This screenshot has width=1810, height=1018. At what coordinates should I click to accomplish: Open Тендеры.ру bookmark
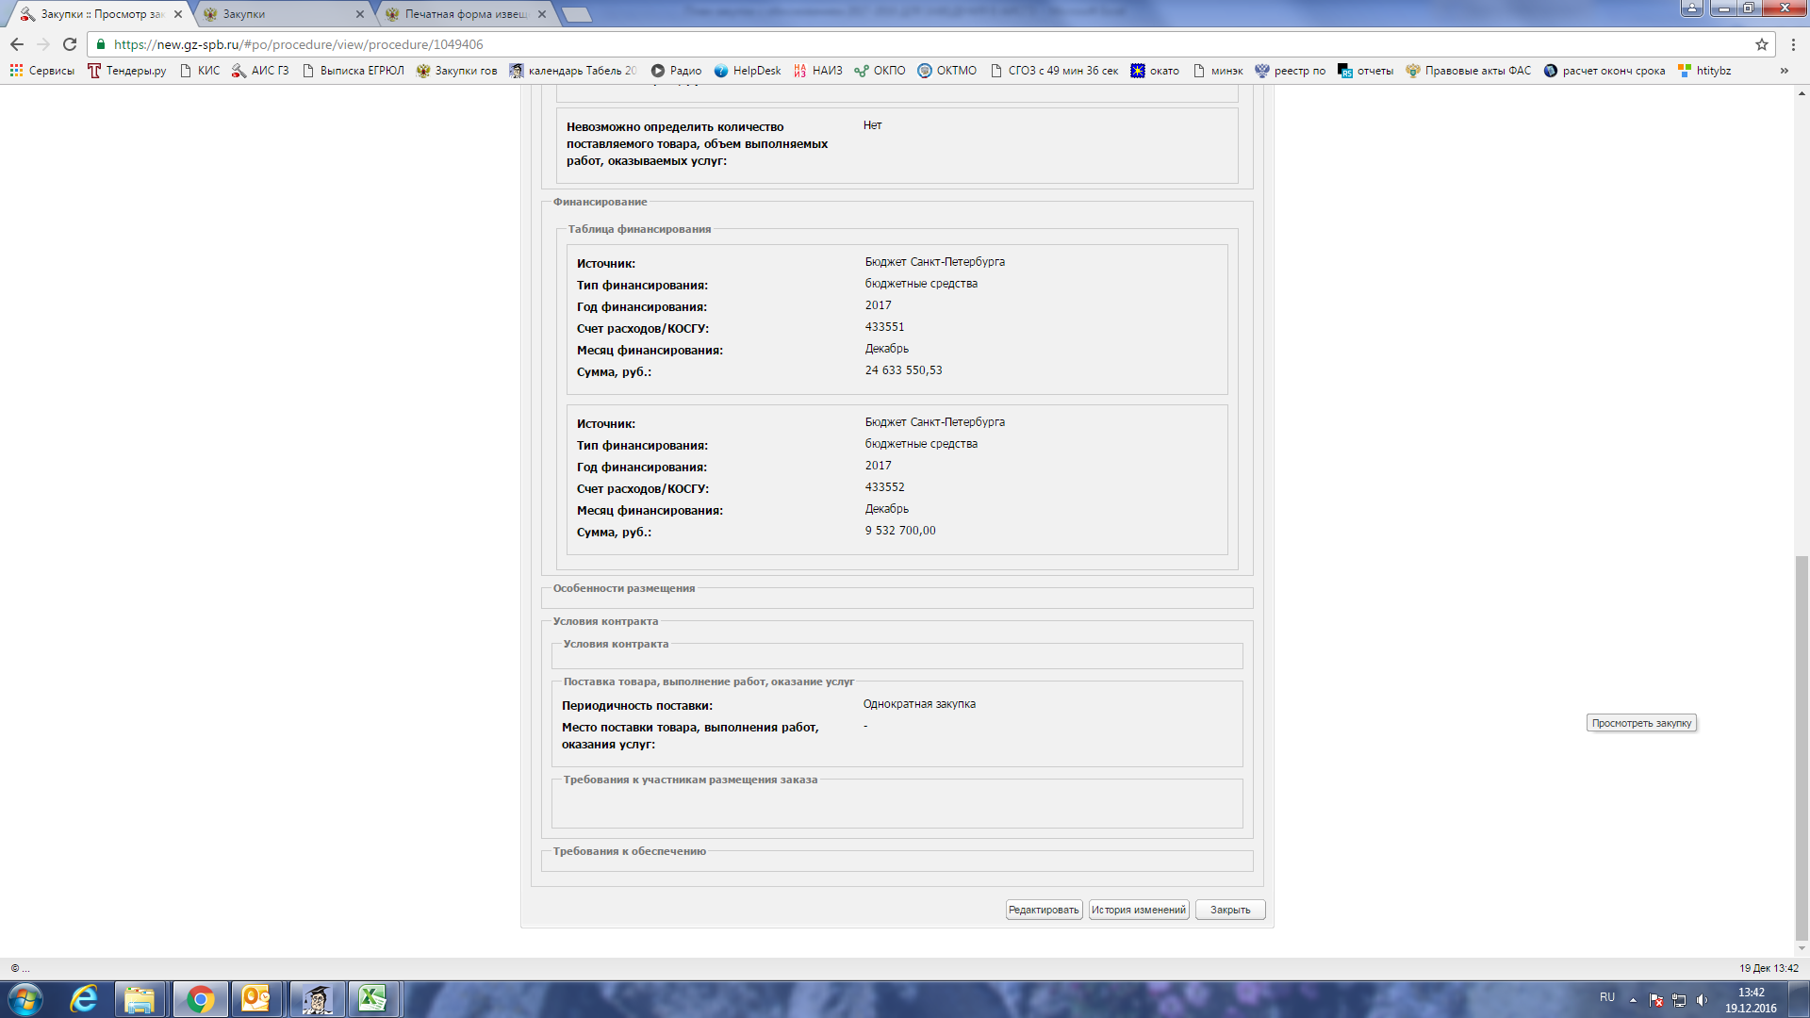tap(126, 71)
